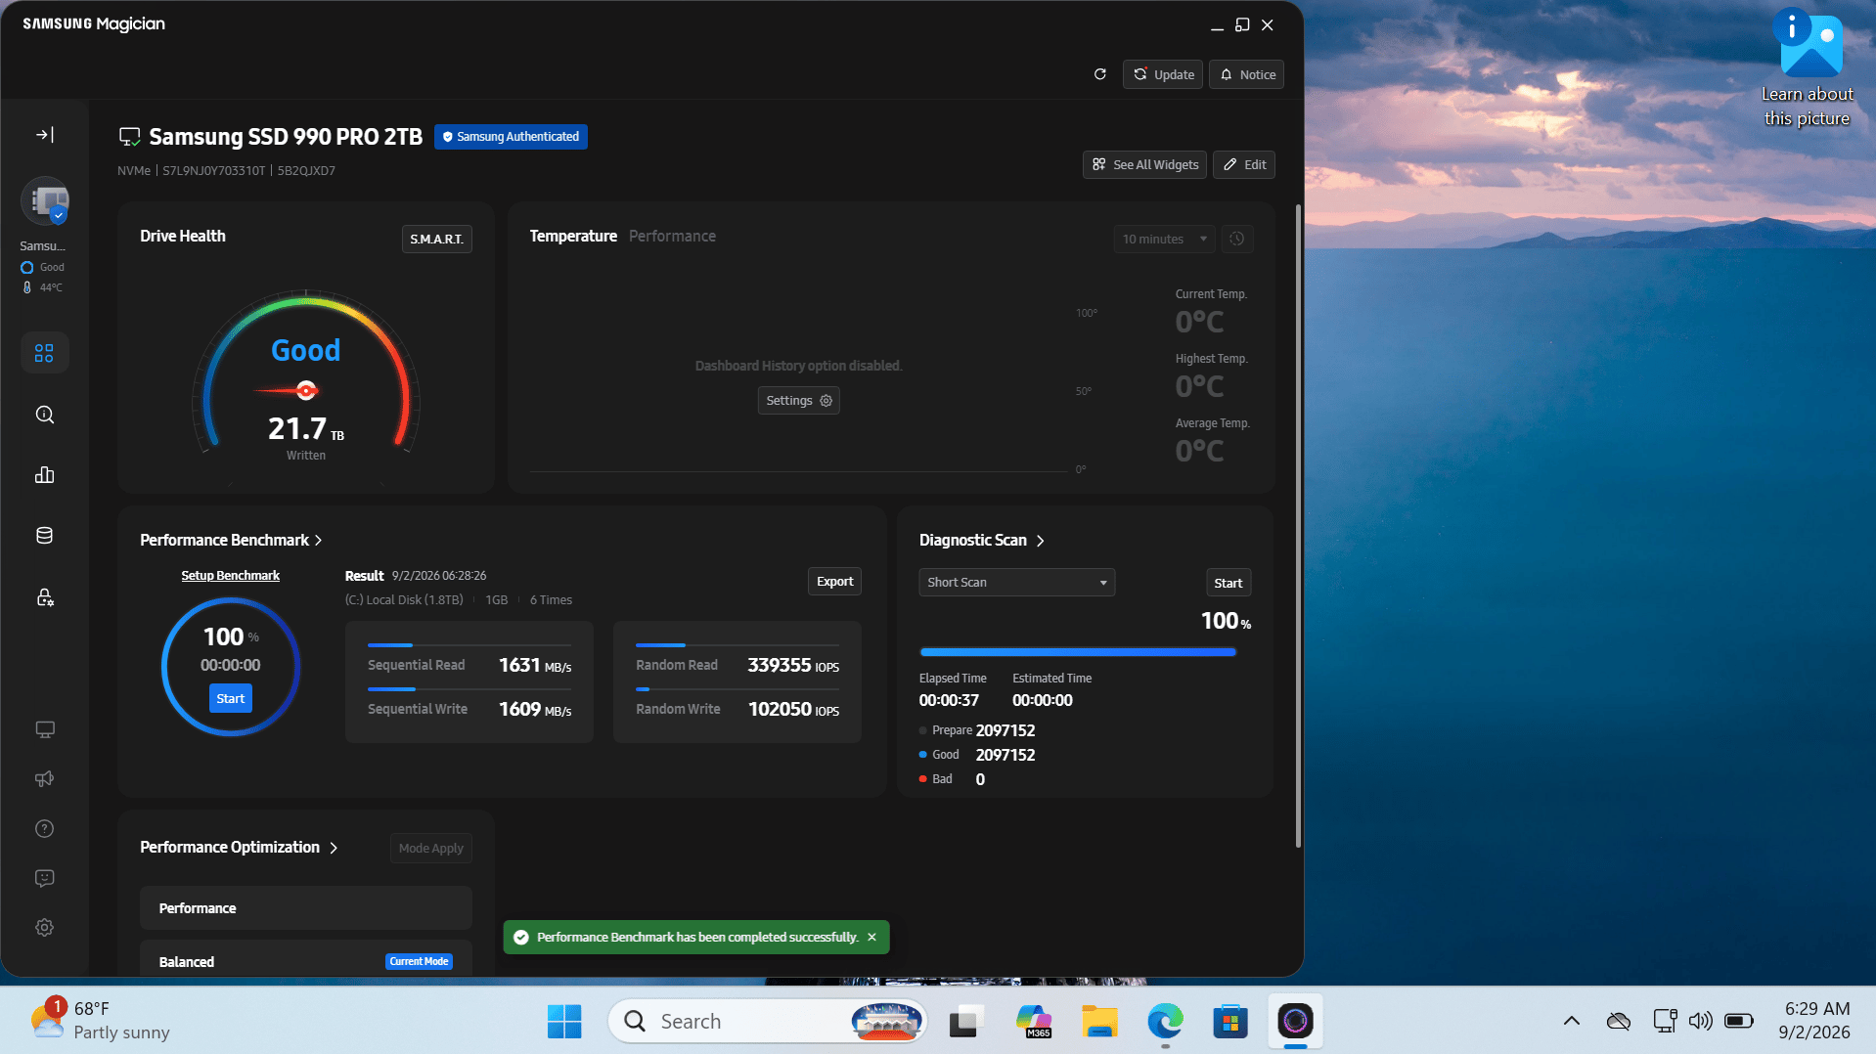The height and width of the screenshot is (1054, 1876).
Task: Click the Samsung Authenticated badge
Action: pyautogui.click(x=511, y=137)
